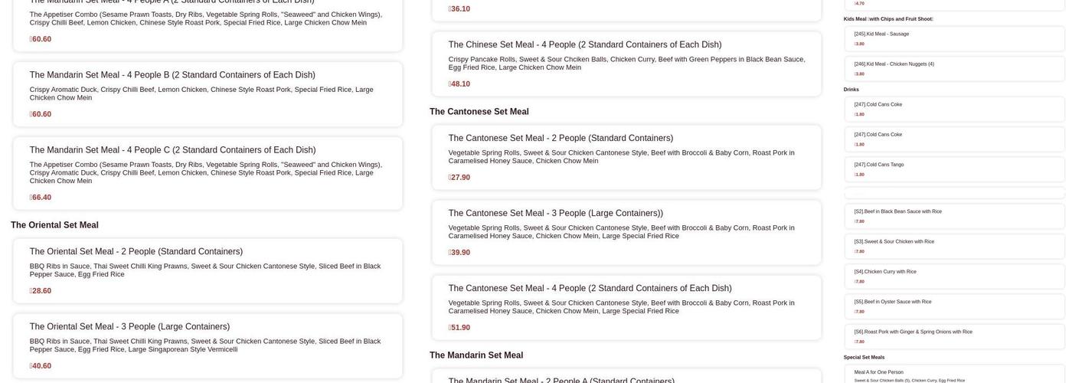Click The Cantonese Set Meal section heading

tap(479, 112)
